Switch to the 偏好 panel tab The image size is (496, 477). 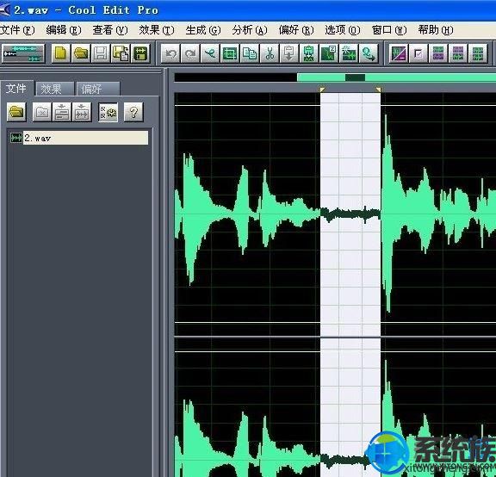tap(98, 89)
